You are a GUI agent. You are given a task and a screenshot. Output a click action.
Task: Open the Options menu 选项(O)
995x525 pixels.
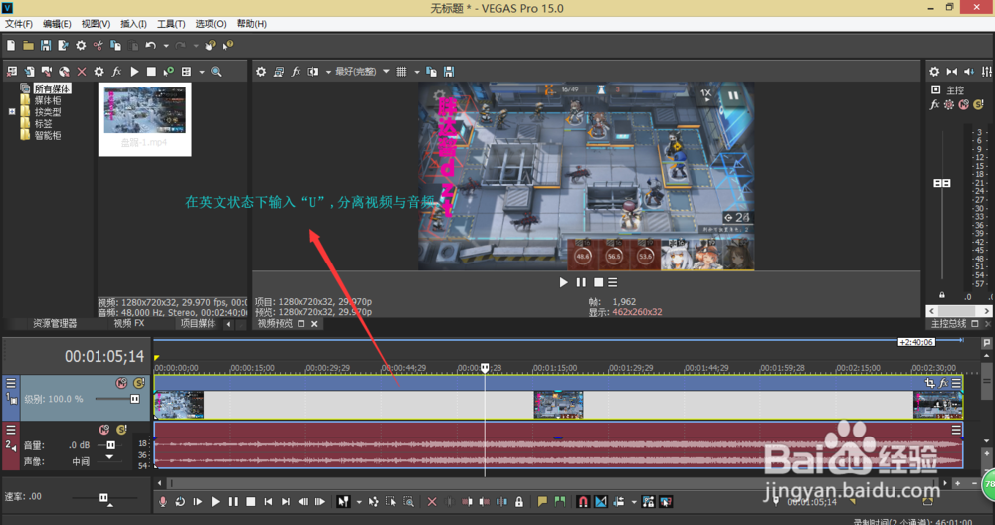point(211,24)
